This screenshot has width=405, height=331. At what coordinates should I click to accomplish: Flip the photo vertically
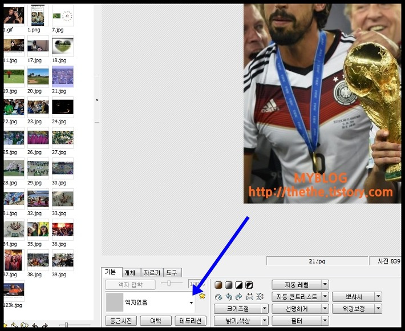pyautogui.click(x=260, y=297)
